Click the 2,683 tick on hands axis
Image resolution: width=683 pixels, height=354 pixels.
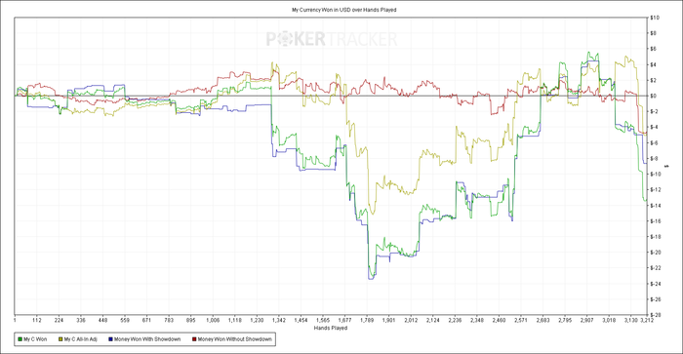point(542,321)
